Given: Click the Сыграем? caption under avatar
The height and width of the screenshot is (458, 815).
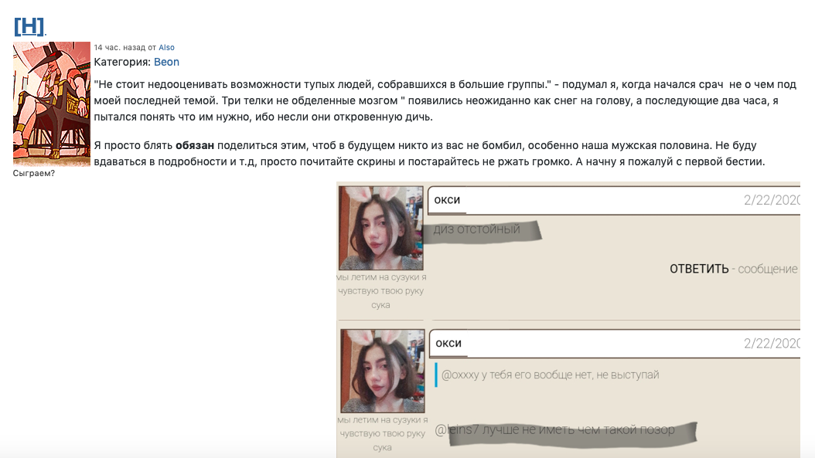Looking at the screenshot, I should click(34, 173).
